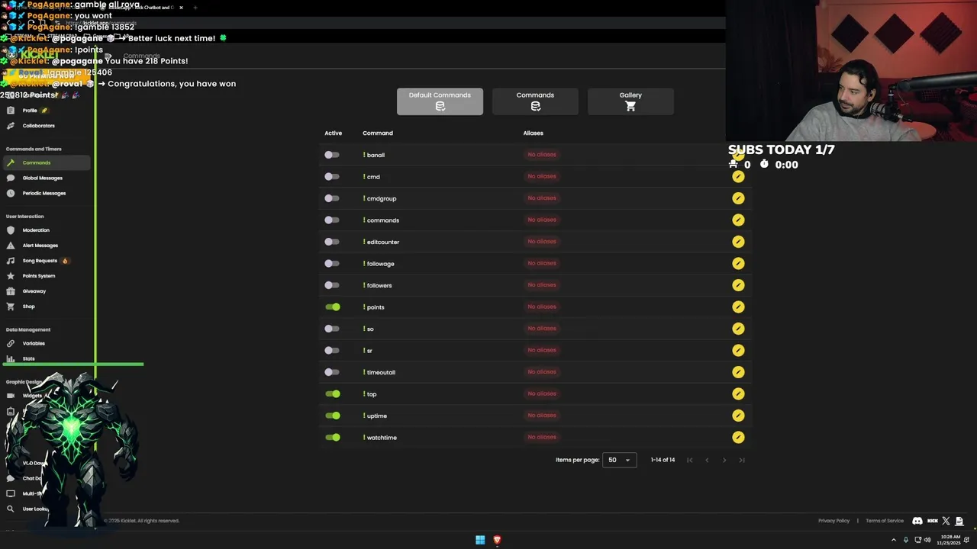Open the pencil editor for the top command
Screen dimensions: 977x549
(738, 393)
